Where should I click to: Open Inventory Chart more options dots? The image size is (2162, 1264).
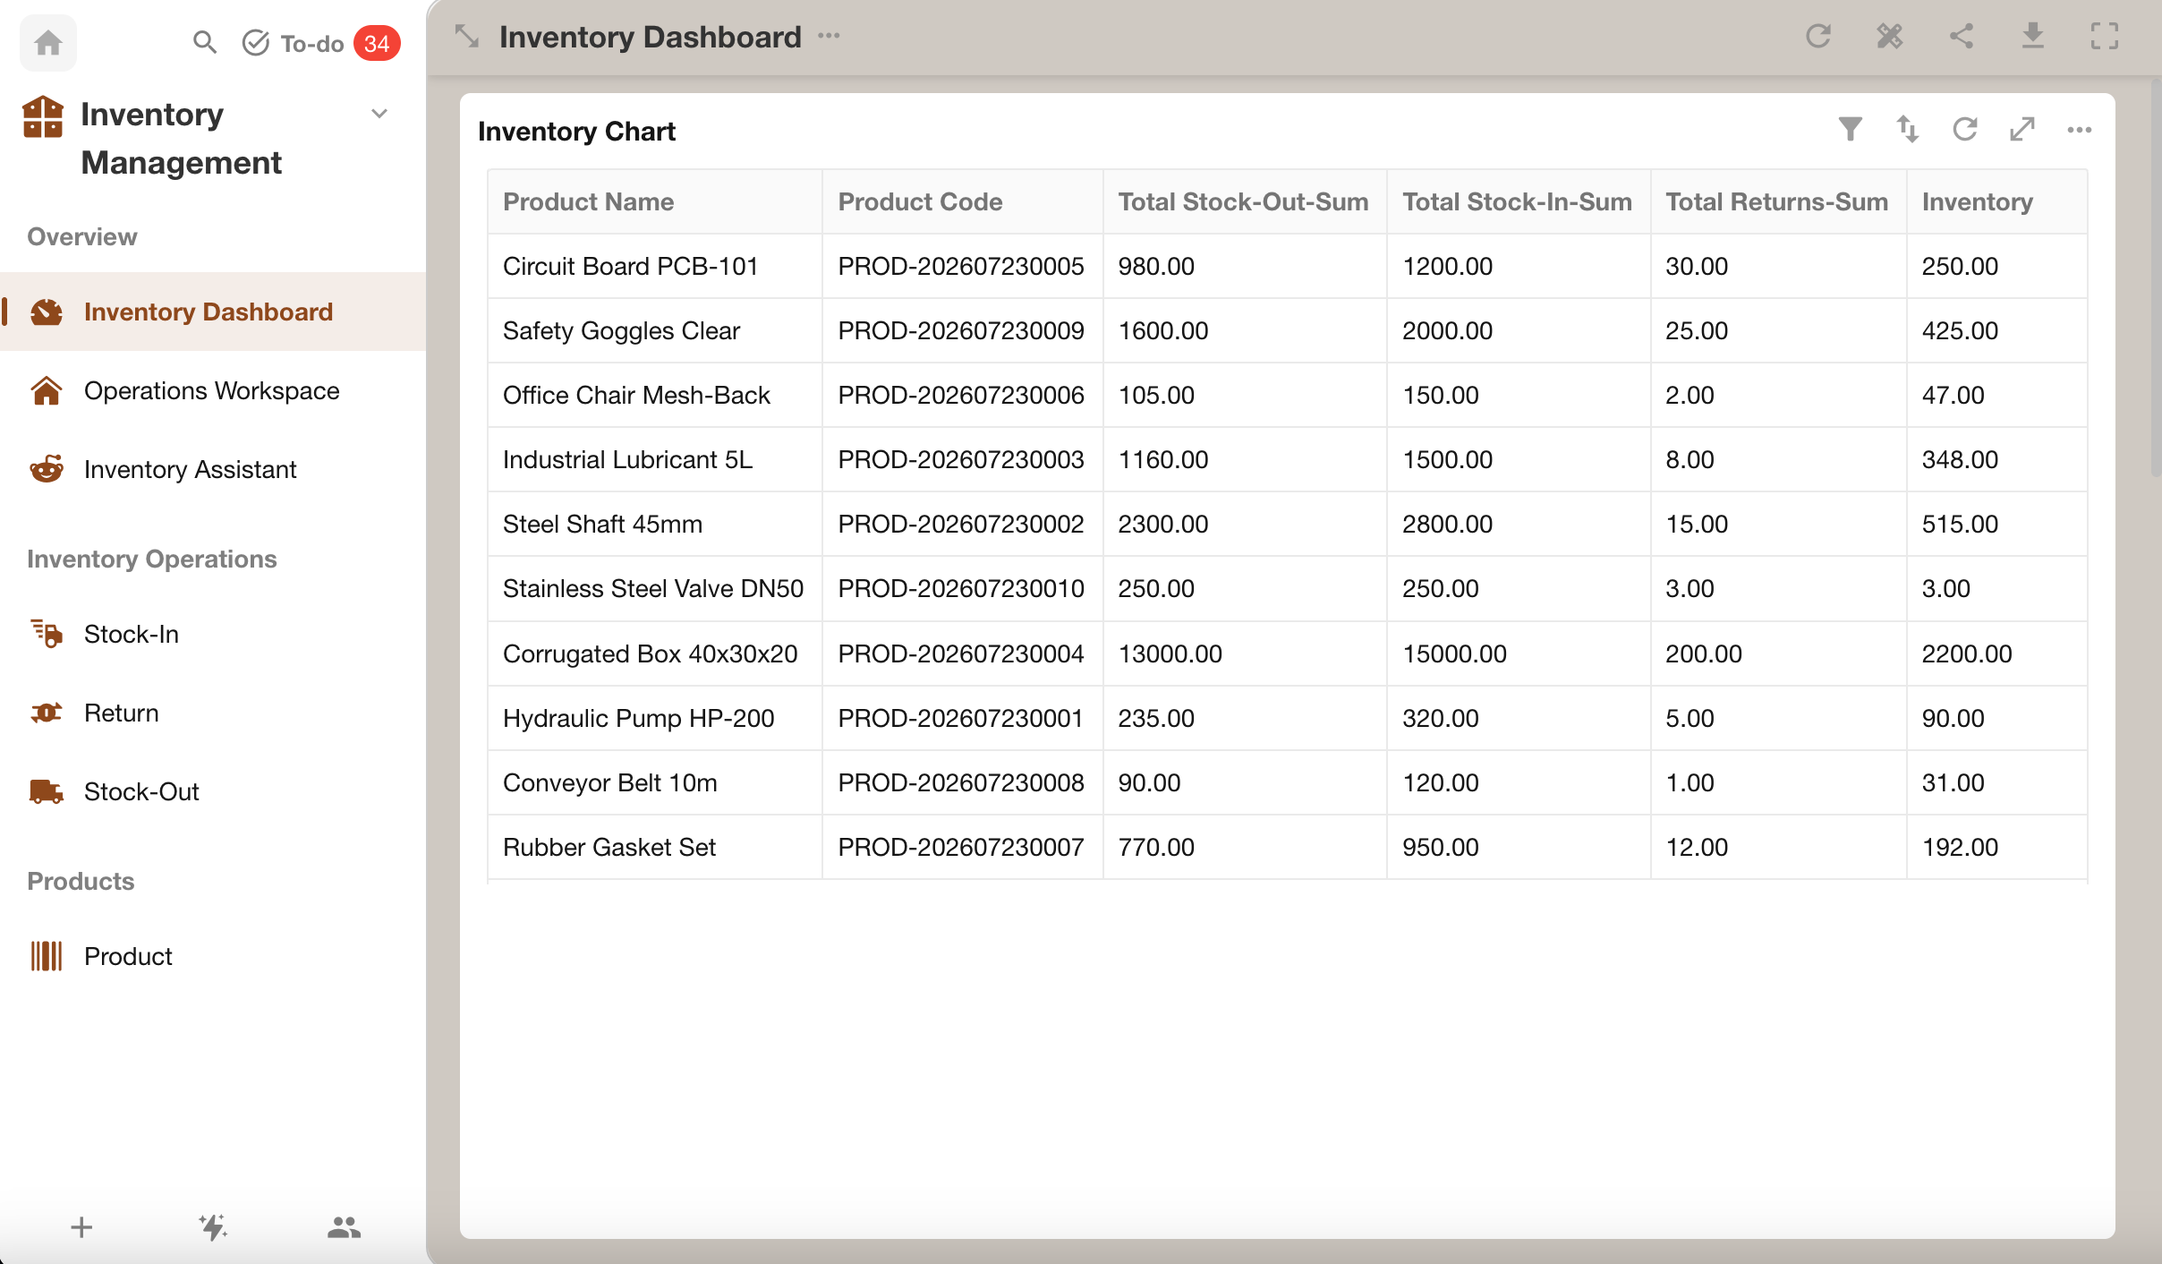pyautogui.click(x=2080, y=130)
